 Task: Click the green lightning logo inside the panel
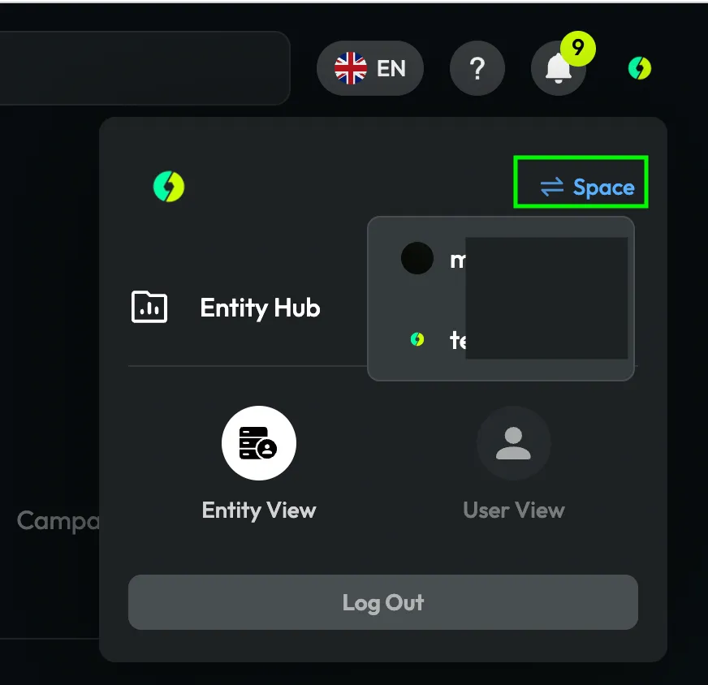[x=169, y=187]
